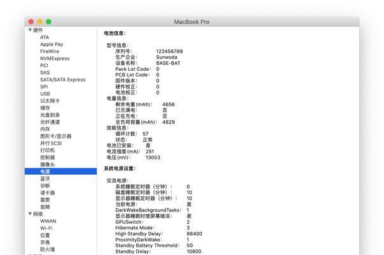
Task: Select ATA in the sidebar
Action: [x=45, y=37]
